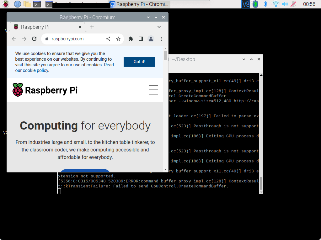Screen dimensions: 321x240
Task: Click the green Bluetooth tray icon
Action: pyautogui.click(x=255, y=4)
